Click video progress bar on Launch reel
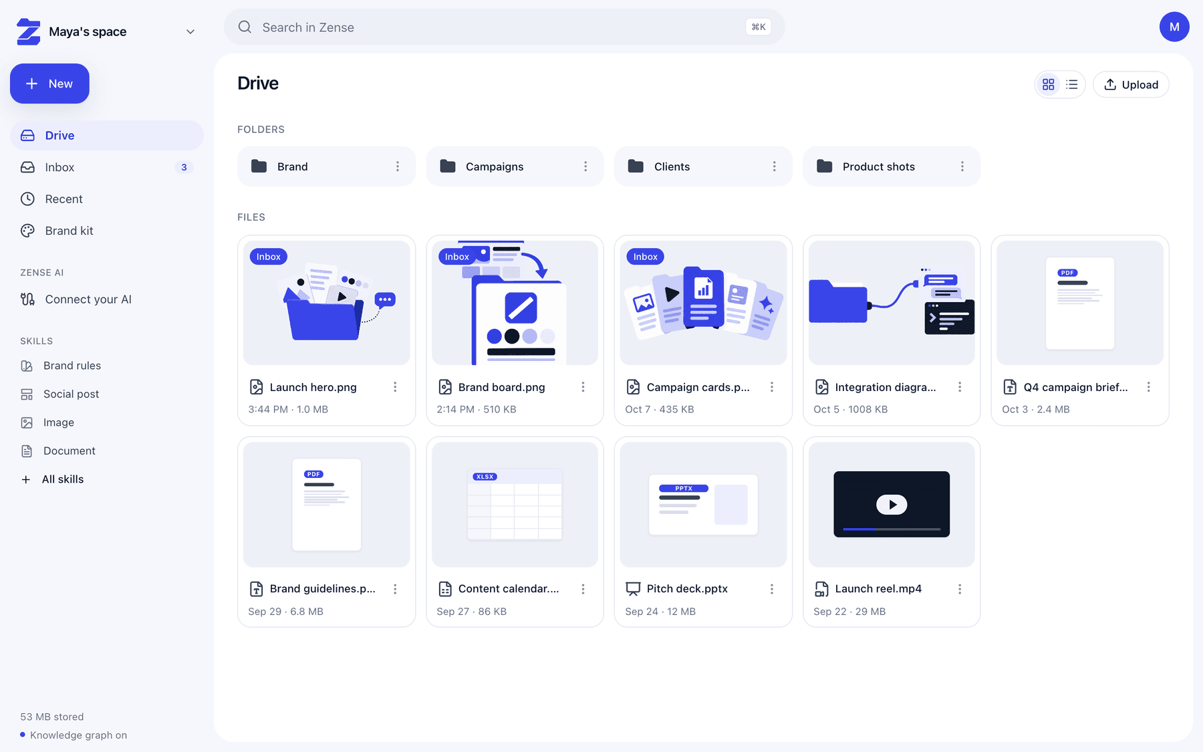 coord(892,529)
